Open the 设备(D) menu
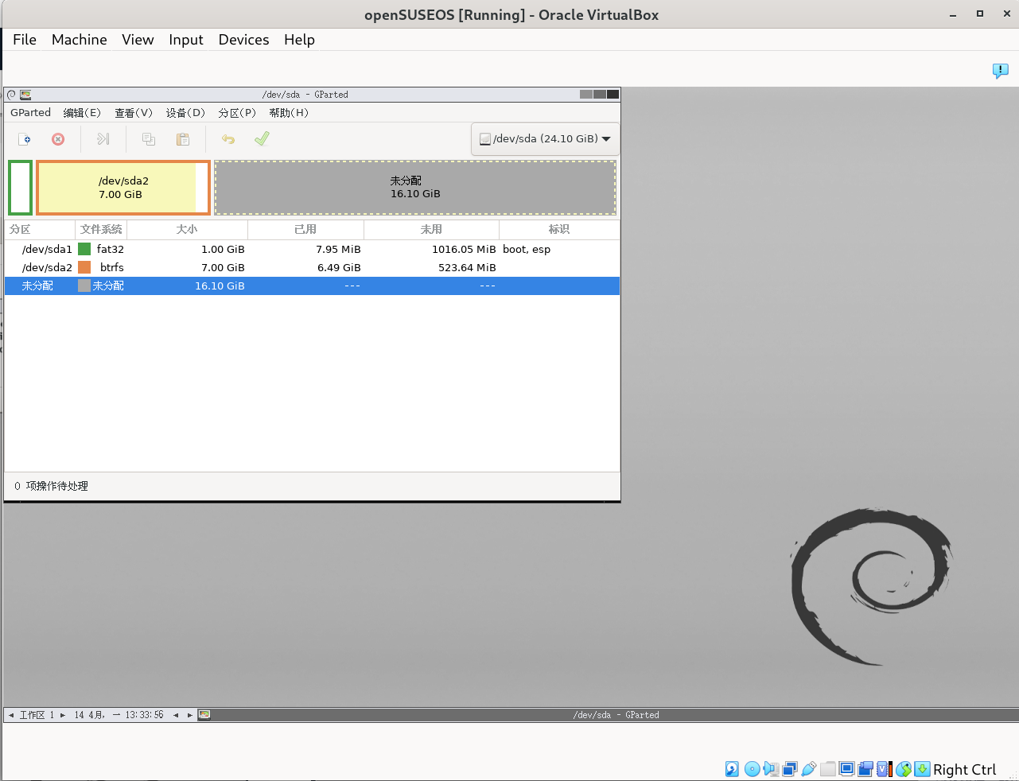Image resolution: width=1019 pixels, height=781 pixels. pyautogui.click(x=185, y=113)
